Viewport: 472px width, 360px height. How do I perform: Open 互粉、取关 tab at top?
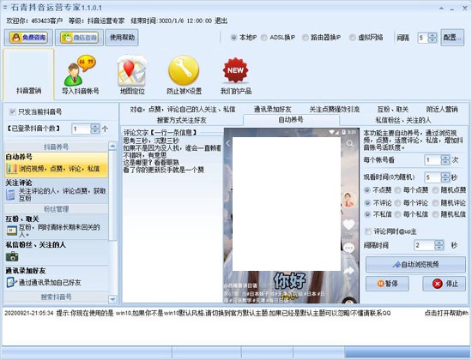tap(392, 109)
